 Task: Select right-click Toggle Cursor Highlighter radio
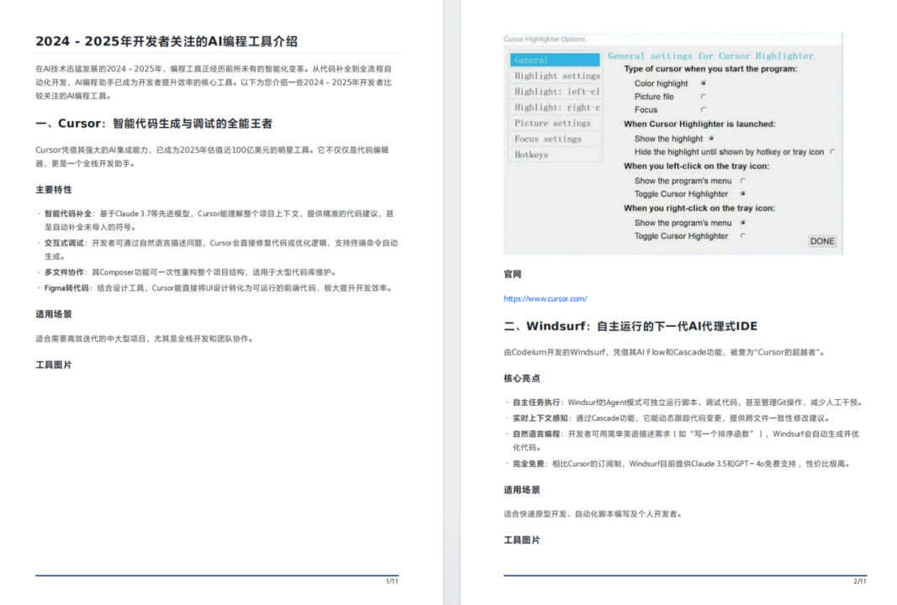tap(742, 235)
